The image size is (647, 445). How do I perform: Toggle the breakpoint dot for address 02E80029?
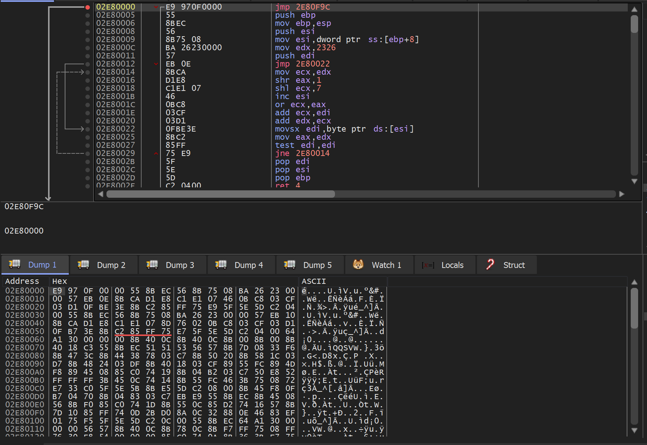click(x=88, y=153)
